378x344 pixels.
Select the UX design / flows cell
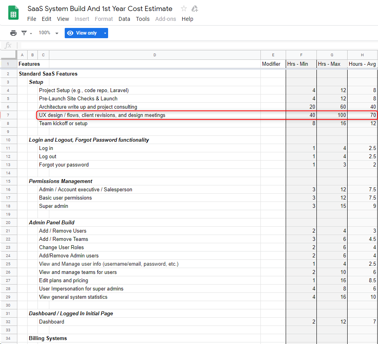(102, 115)
